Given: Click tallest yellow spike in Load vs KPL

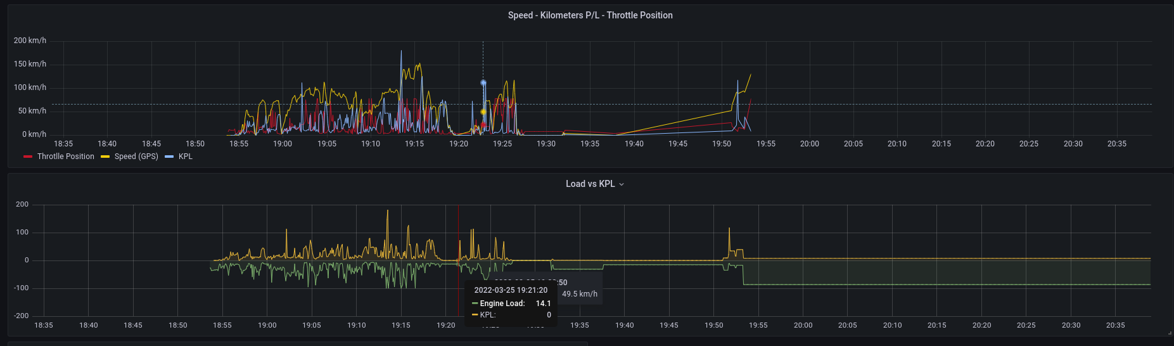Looking at the screenshot, I should click(x=388, y=212).
